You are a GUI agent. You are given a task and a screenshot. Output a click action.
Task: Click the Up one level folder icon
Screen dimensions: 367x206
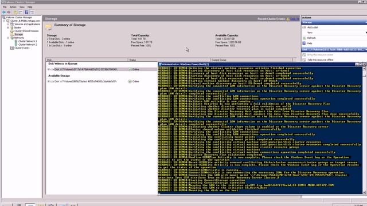(x=15, y=12)
